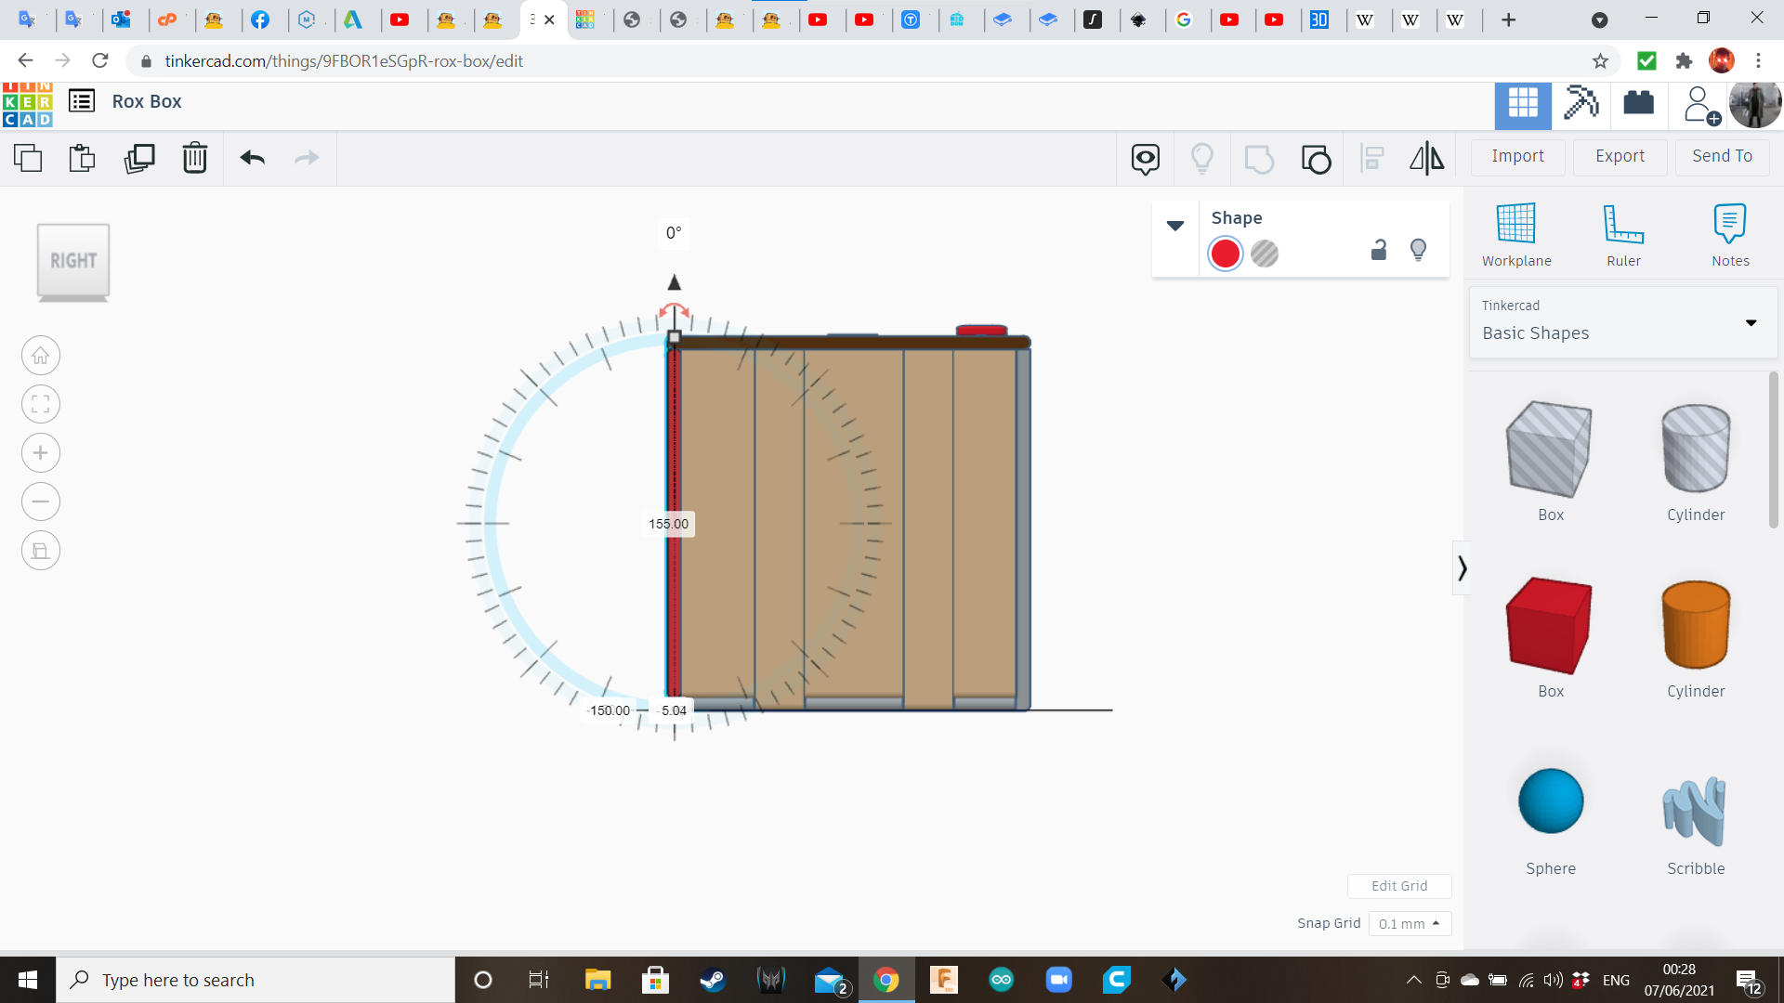Click the Duplicate and repeat icon
The height and width of the screenshot is (1003, 1784).
click(x=139, y=158)
